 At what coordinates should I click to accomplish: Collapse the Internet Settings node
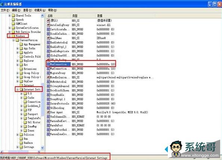(x=18, y=90)
